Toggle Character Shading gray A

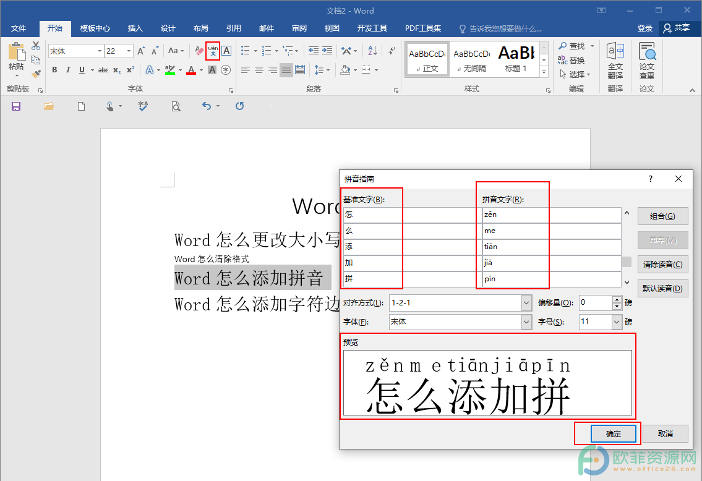[x=212, y=70]
